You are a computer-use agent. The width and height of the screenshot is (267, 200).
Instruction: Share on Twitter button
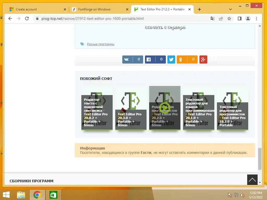pyautogui.click(x=171, y=59)
